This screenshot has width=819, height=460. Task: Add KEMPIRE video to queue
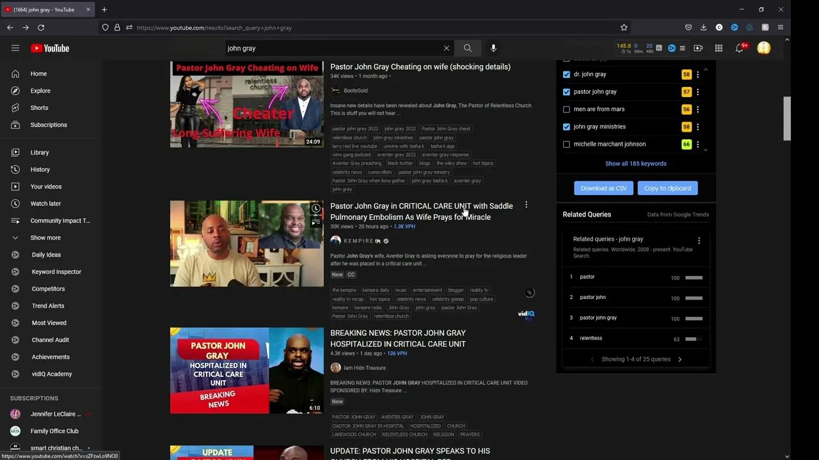tap(315, 222)
